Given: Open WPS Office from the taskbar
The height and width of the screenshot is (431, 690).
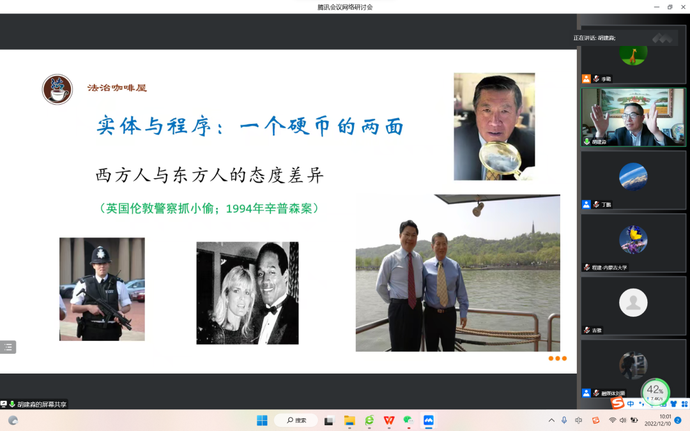Looking at the screenshot, I should pos(389,420).
